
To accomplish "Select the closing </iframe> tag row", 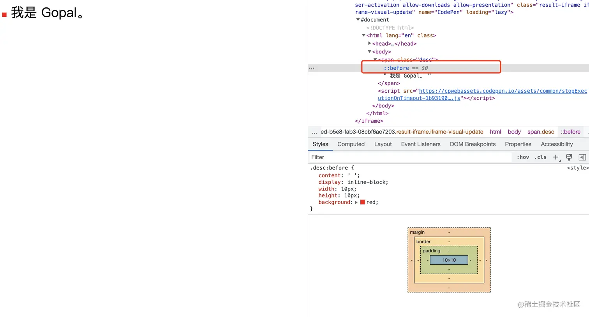I will (369, 121).
